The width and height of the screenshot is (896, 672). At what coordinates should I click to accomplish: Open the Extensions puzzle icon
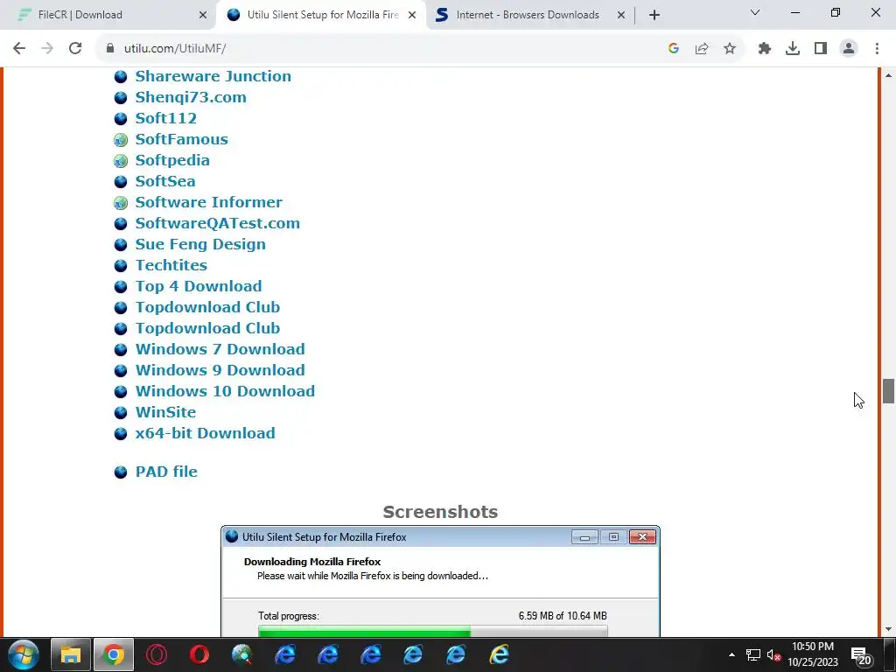[765, 49]
